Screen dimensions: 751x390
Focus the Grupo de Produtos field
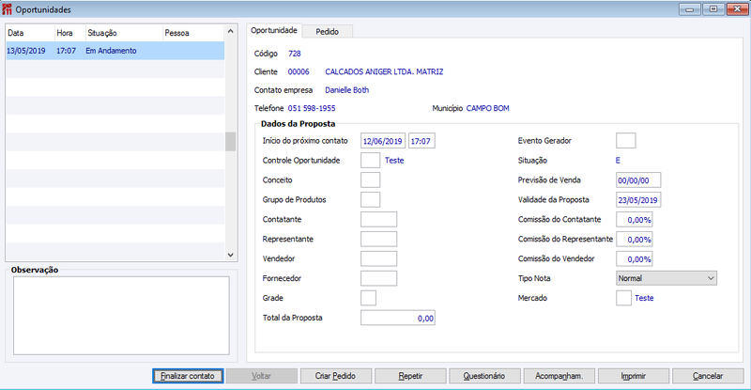pyautogui.click(x=370, y=199)
